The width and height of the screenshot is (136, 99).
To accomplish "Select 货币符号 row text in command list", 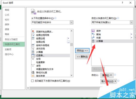I will pyautogui.click(x=41, y=49).
